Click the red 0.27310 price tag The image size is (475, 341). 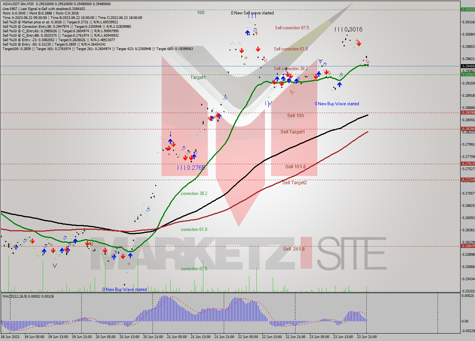point(468,180)
